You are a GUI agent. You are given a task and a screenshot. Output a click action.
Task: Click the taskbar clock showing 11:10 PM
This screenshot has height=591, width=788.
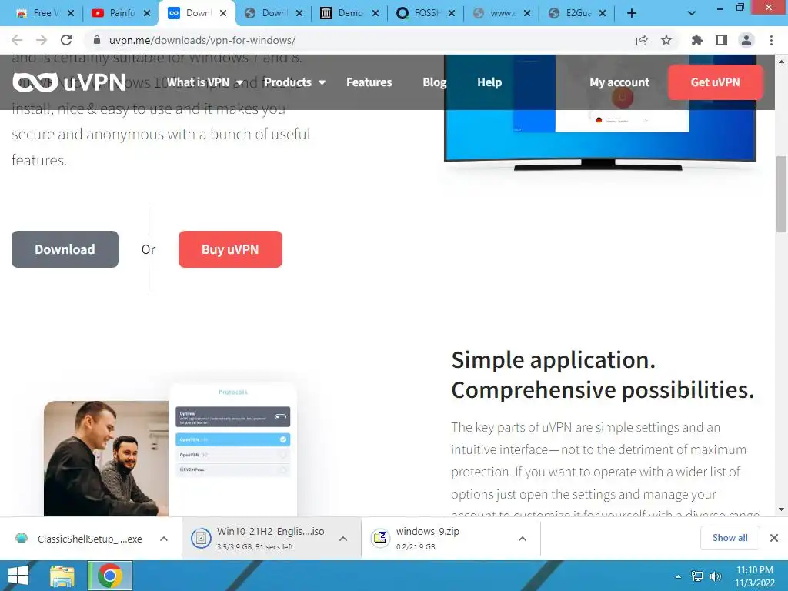[755, 576]
